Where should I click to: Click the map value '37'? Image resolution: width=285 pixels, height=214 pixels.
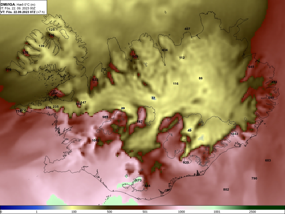point(153,98)
